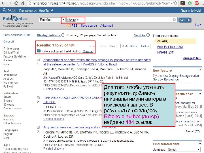
Task: Open the Send to dropdown
Action: (x=142, y=35)
